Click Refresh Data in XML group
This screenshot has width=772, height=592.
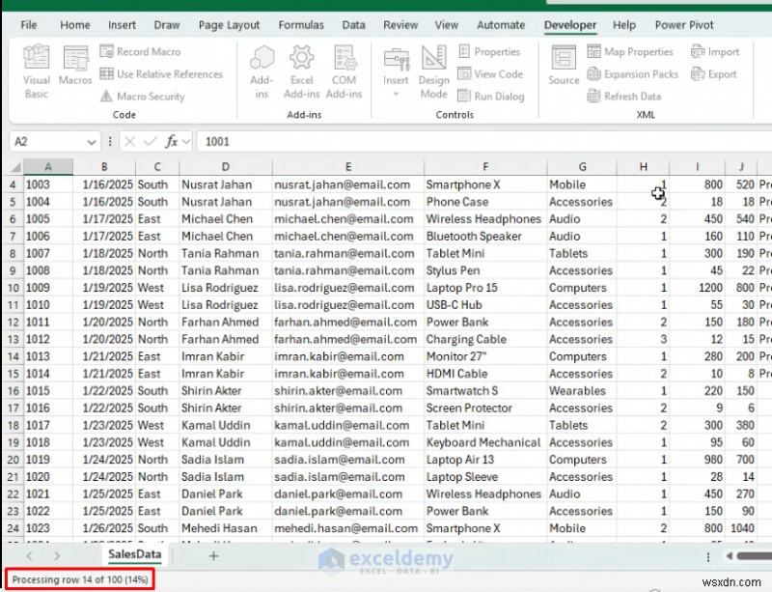point(624,97)
